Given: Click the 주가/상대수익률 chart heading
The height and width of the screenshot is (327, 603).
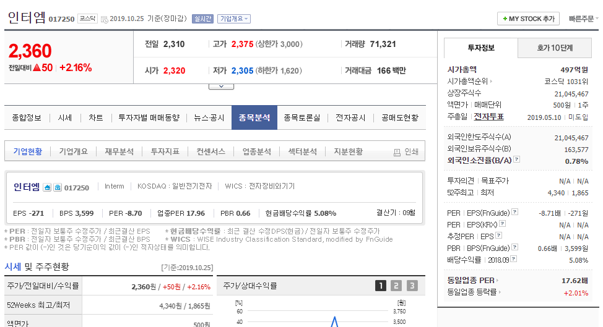Looking at the screenshot, I should click(x=250, y=286).
